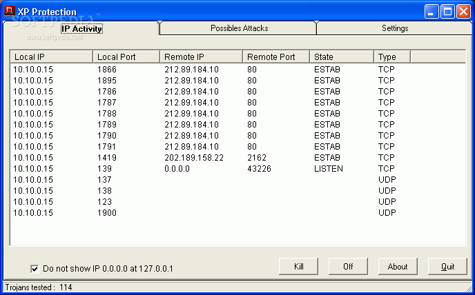Select the row with local port 1789
Viewport: 475px width, 295px height.
[x=237, y=125]
